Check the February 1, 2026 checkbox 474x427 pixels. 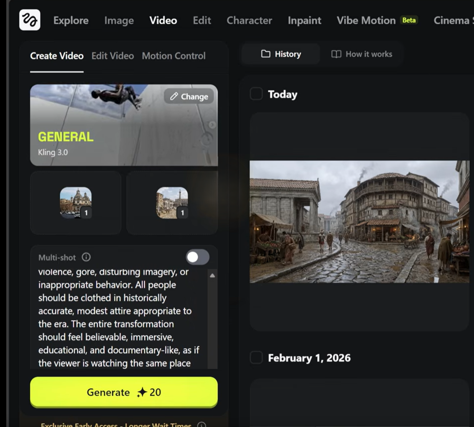256,358
